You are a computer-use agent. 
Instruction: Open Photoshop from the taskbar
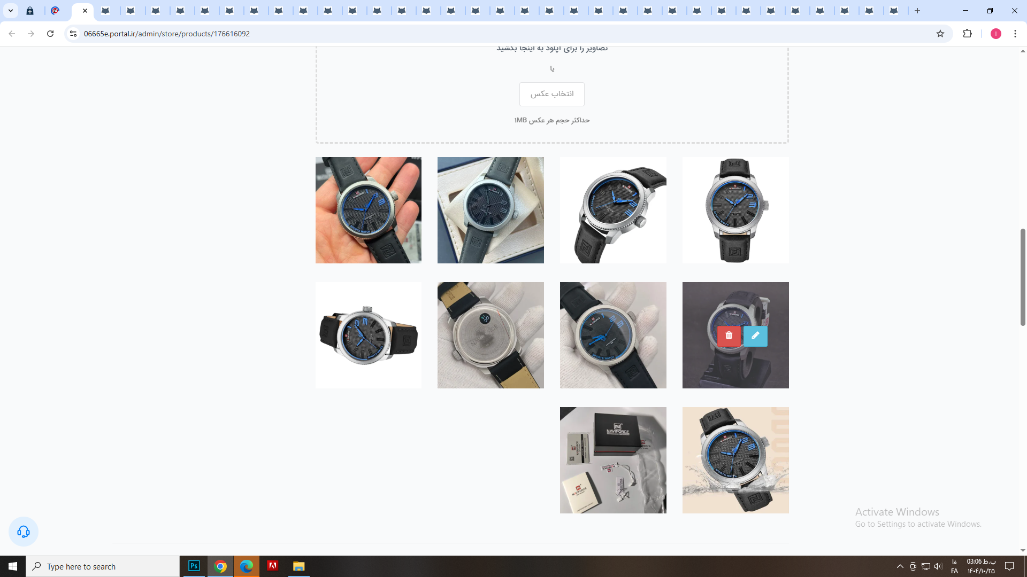pyautogui.click(x=194, y=566)
